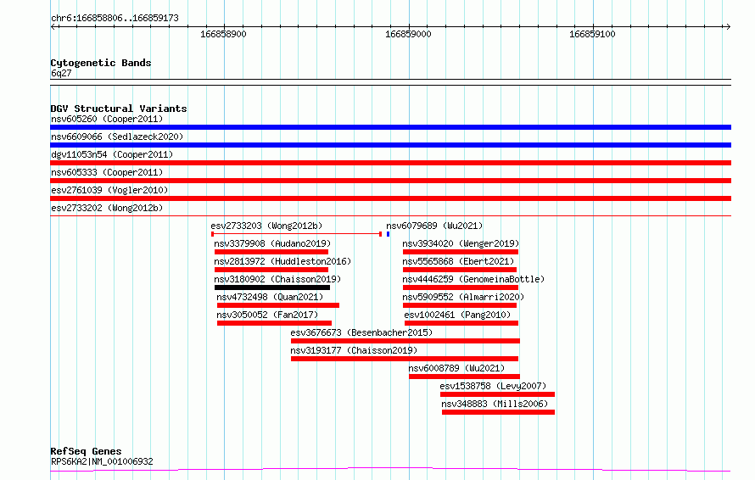Image resolution: width=755 pixels, height=480 pixels.
Task: Select the nsv6609066 (Sedlazeck2020) blue bar
Action: point(390,145)
